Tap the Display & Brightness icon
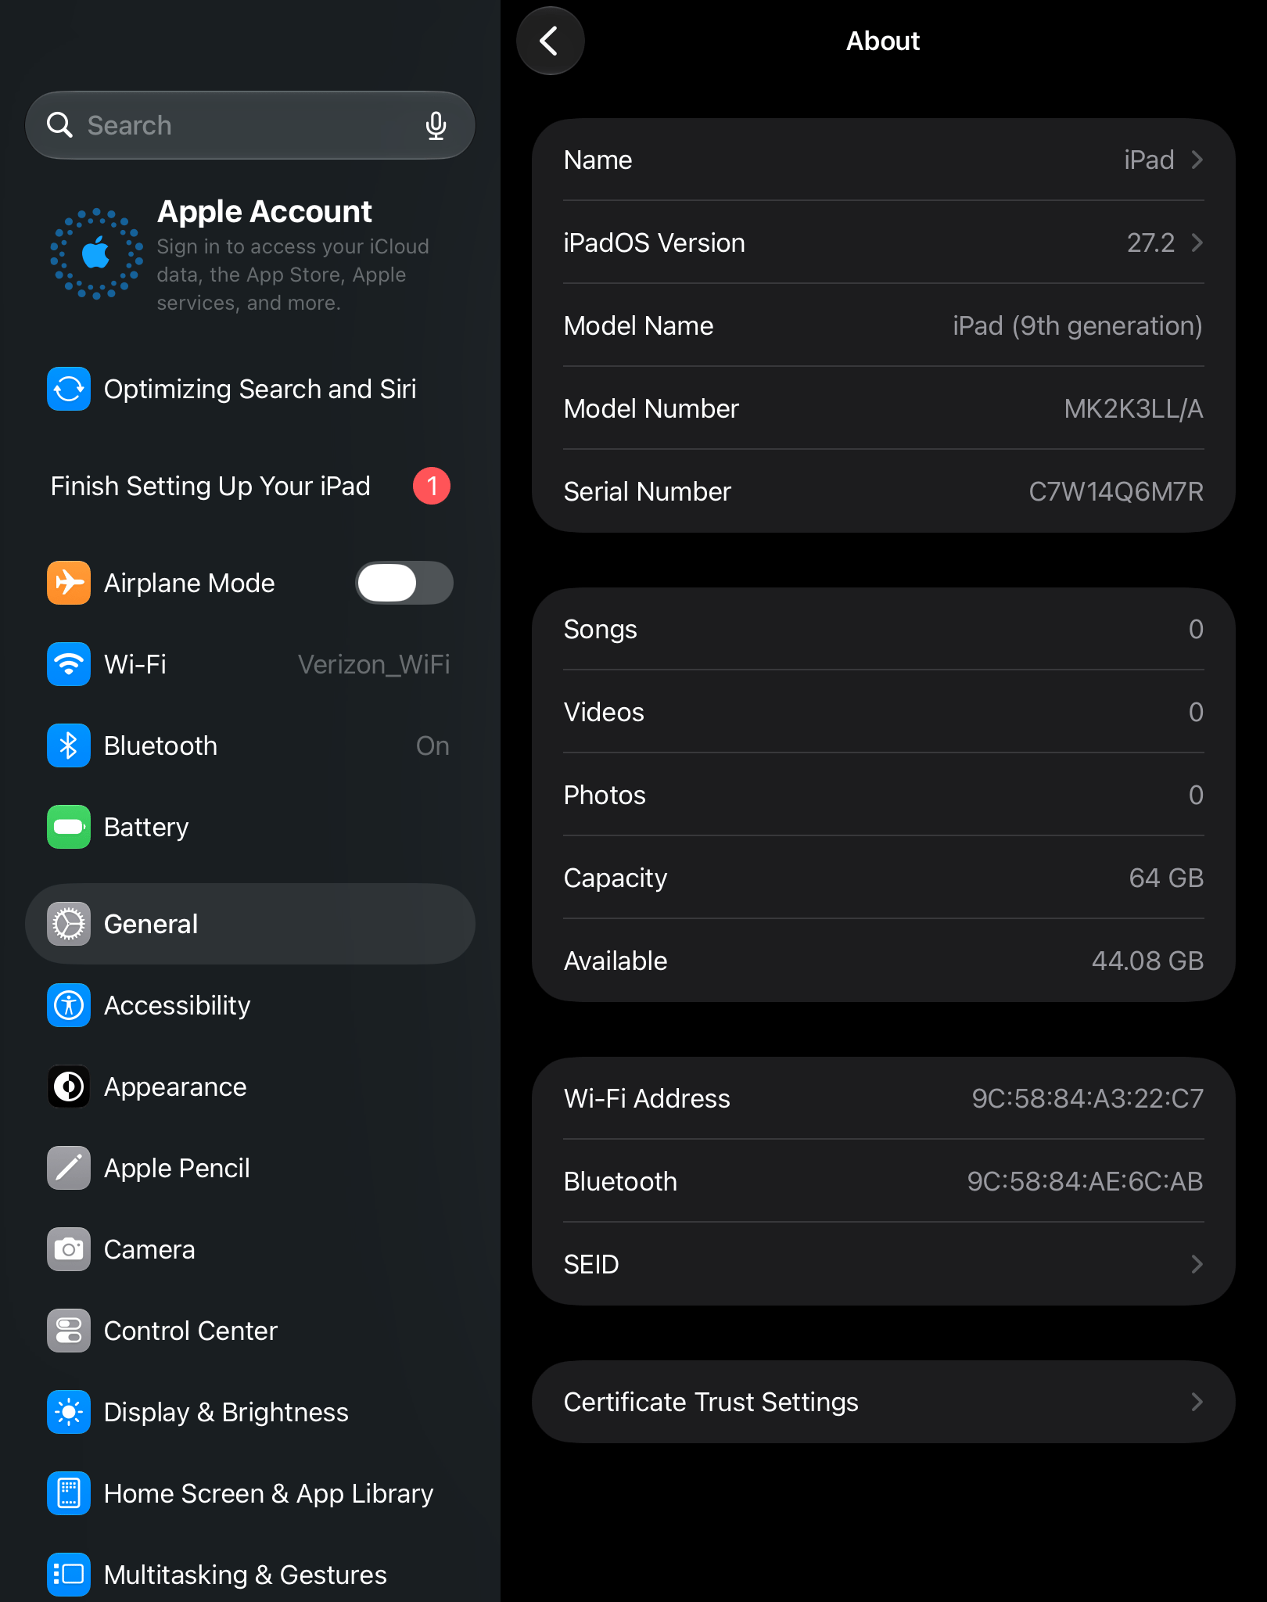The image size is (1267, 1602). 69,1412
